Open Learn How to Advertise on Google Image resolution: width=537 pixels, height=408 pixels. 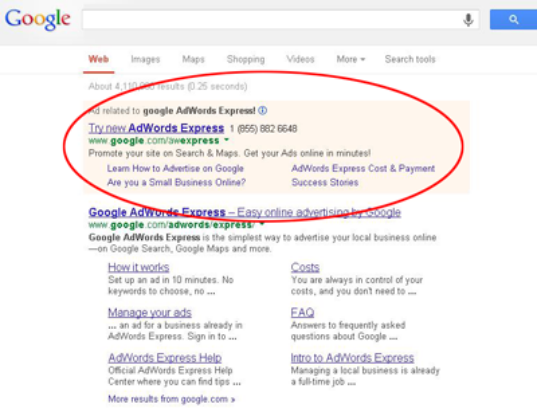tap(175, 169)
